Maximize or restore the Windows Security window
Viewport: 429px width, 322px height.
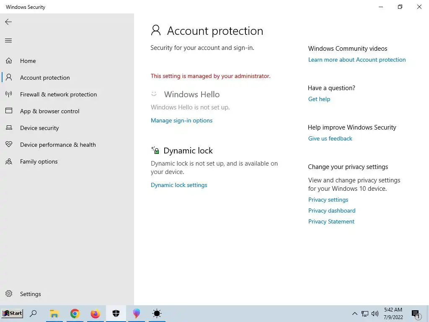400,7
